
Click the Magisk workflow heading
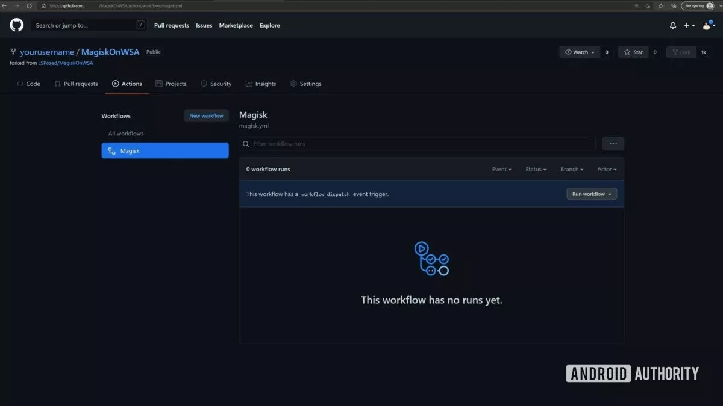coord(253,114)
